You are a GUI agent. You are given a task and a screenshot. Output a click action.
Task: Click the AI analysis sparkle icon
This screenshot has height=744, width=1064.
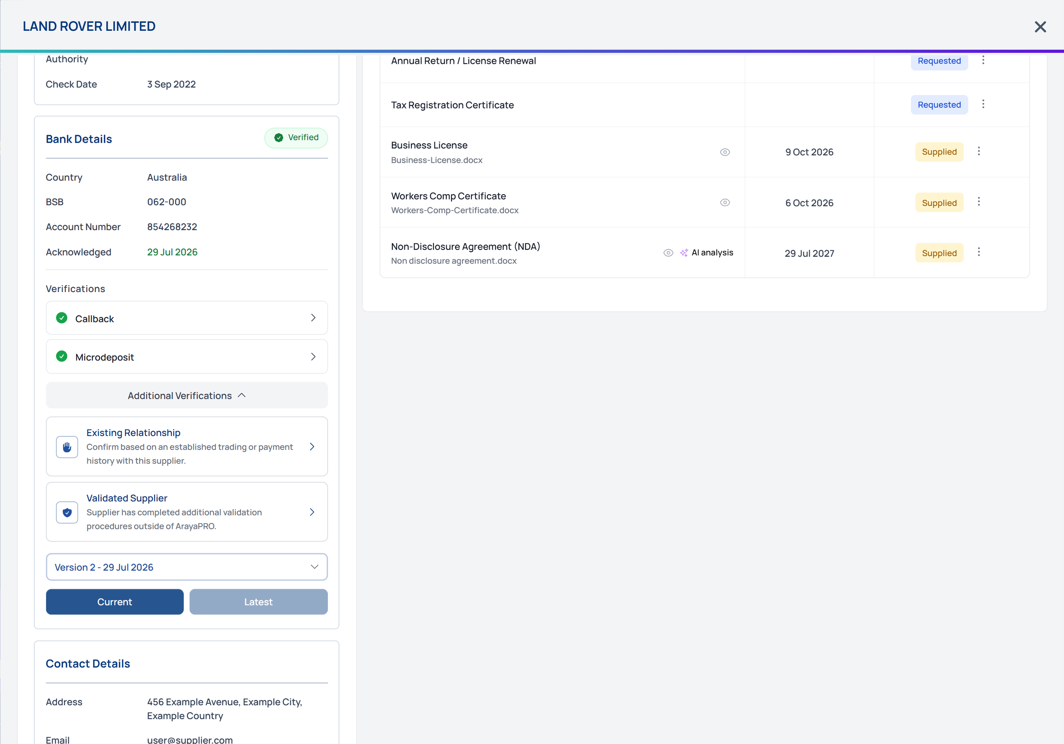click(x=684, y=253)
